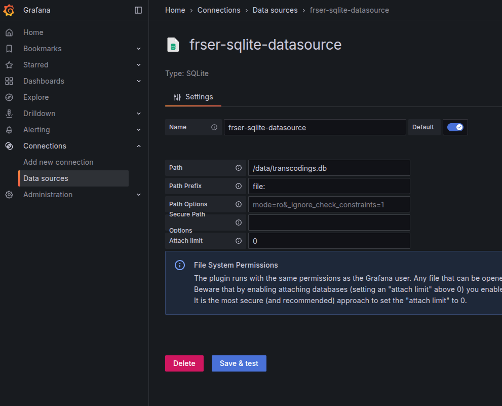Select the Settings tab
The height and width of the screenshot is (406, 502).
tap(193, 97)
